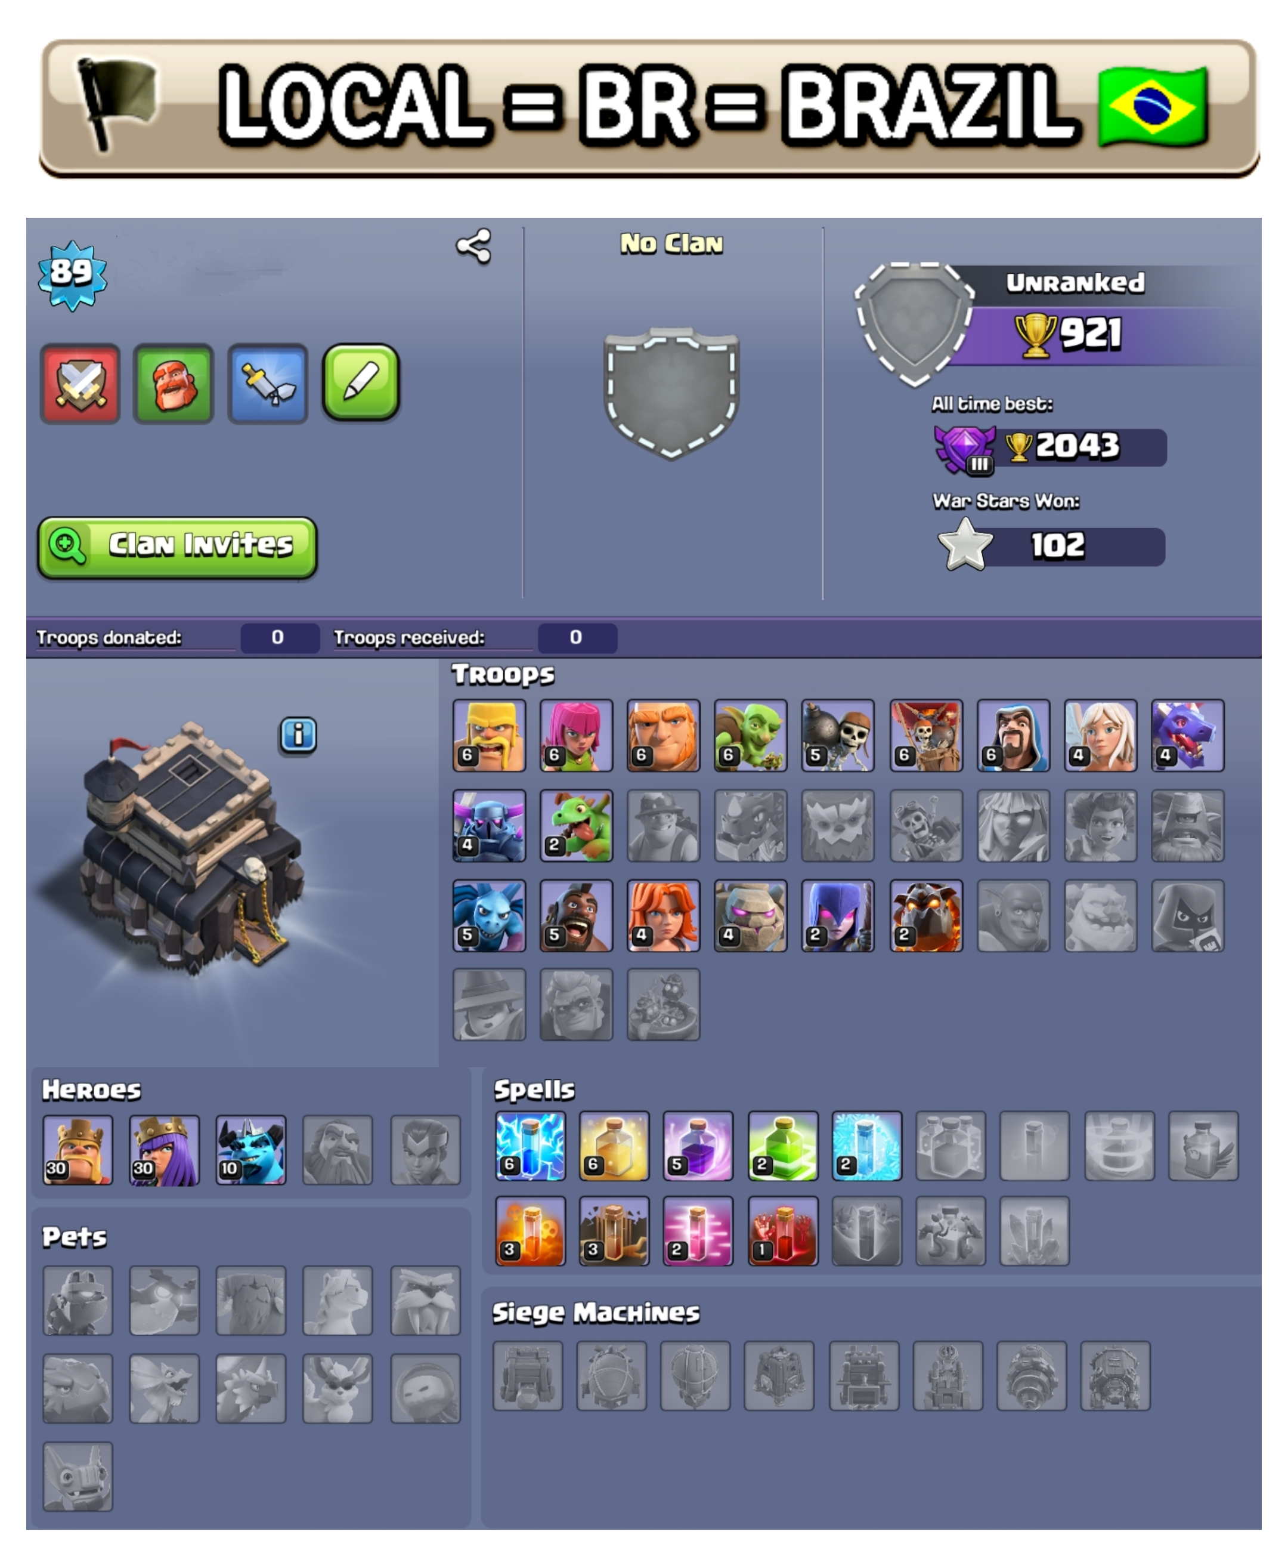The image size is (1288, 1556).
Task: Select the Archer Queen hero icon
Action: click(165, 1150)
